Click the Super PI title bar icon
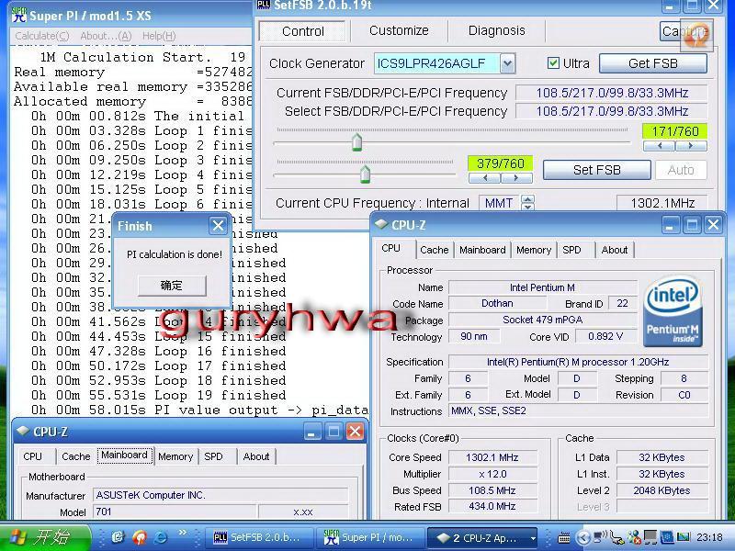This screenshot has width=735, height=551. click(x=19, y=15)
